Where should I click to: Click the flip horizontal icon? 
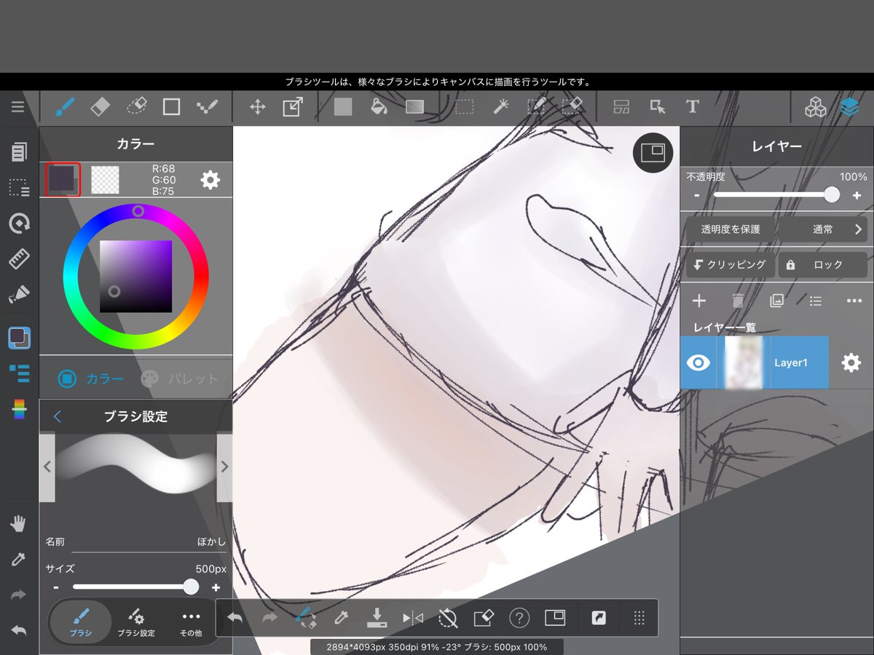pyautogui.click(x=413, y=619)
